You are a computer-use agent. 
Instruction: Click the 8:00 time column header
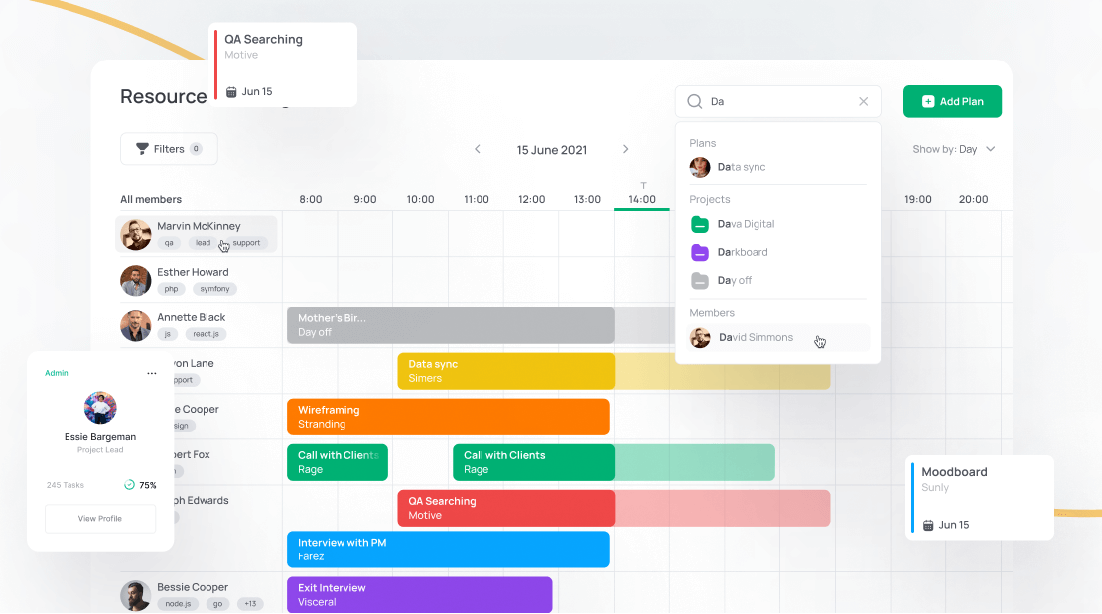tap(310, 199)
